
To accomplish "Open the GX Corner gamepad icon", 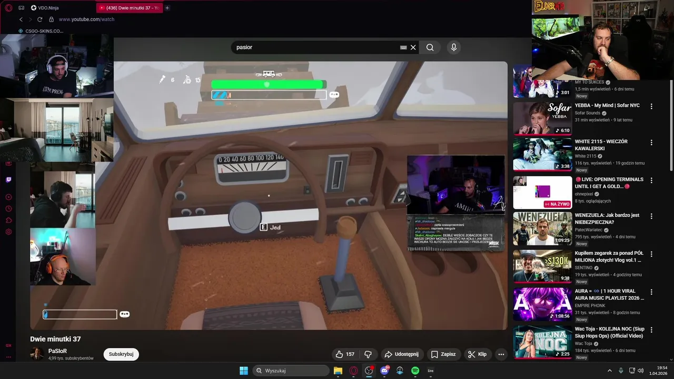I will coord(21,8).
